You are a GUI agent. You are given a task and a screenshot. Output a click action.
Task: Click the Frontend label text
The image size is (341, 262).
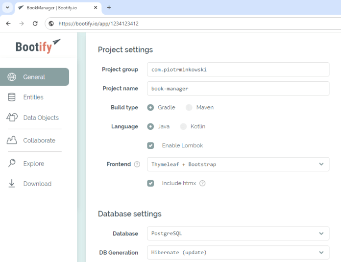(x=119, y=164)
